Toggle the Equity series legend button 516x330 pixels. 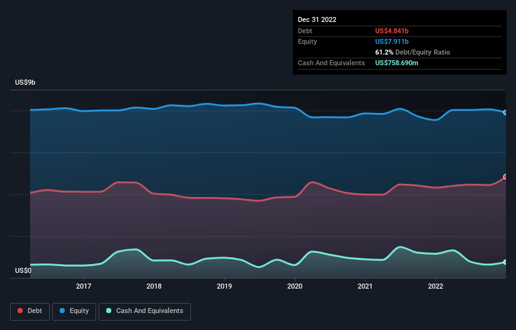point(74,311)
